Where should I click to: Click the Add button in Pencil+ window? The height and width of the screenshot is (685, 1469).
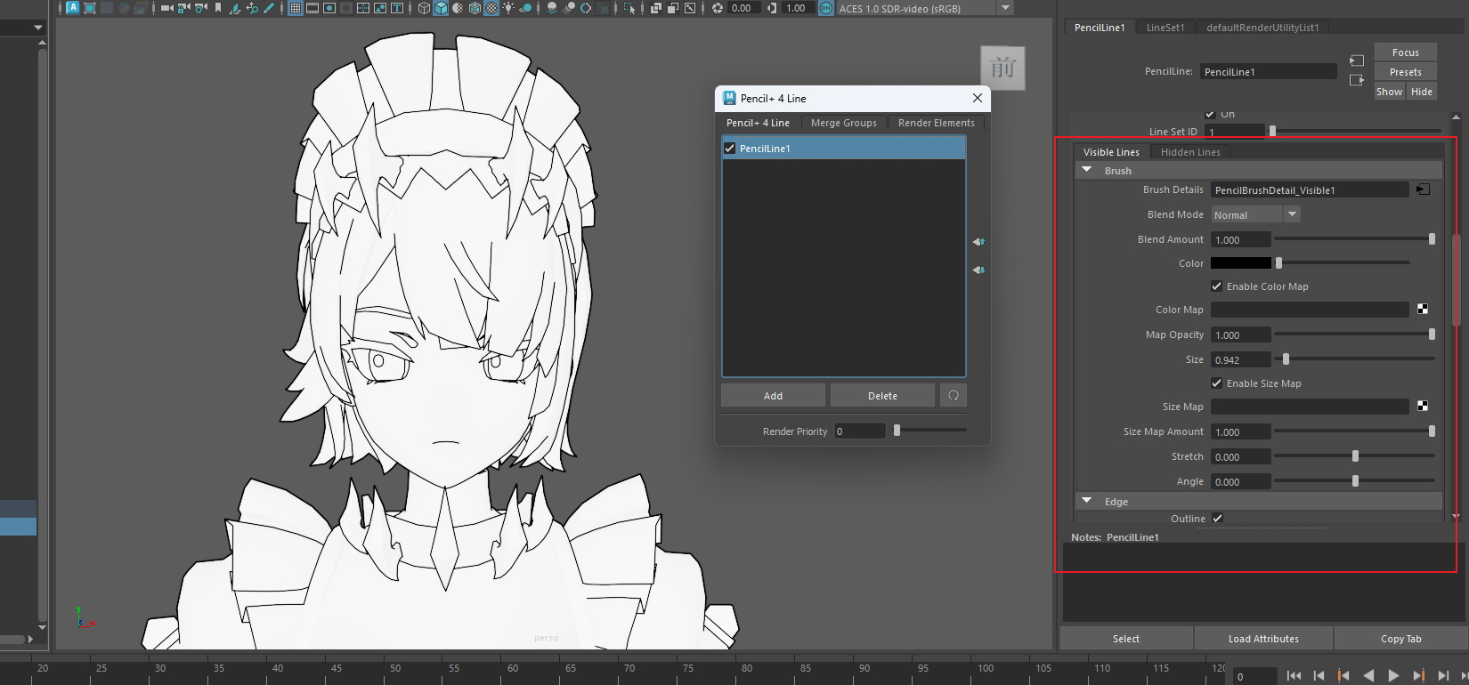[x=773, y=396]
